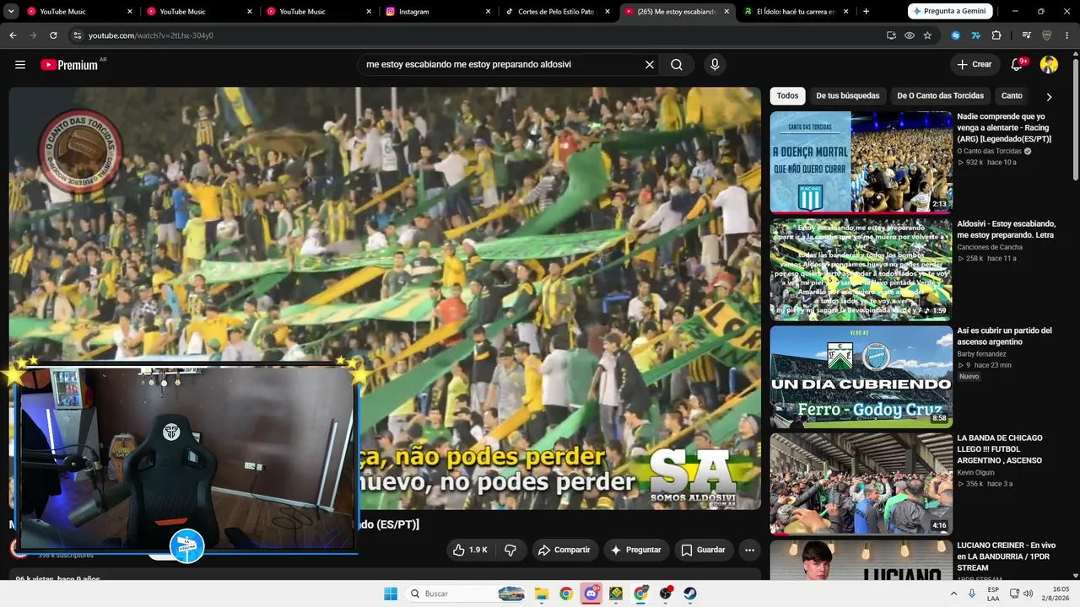This screenshot has height=607, width=1080.
Task: Open OBS Studio from the taskbar
Action: (666, 594)
